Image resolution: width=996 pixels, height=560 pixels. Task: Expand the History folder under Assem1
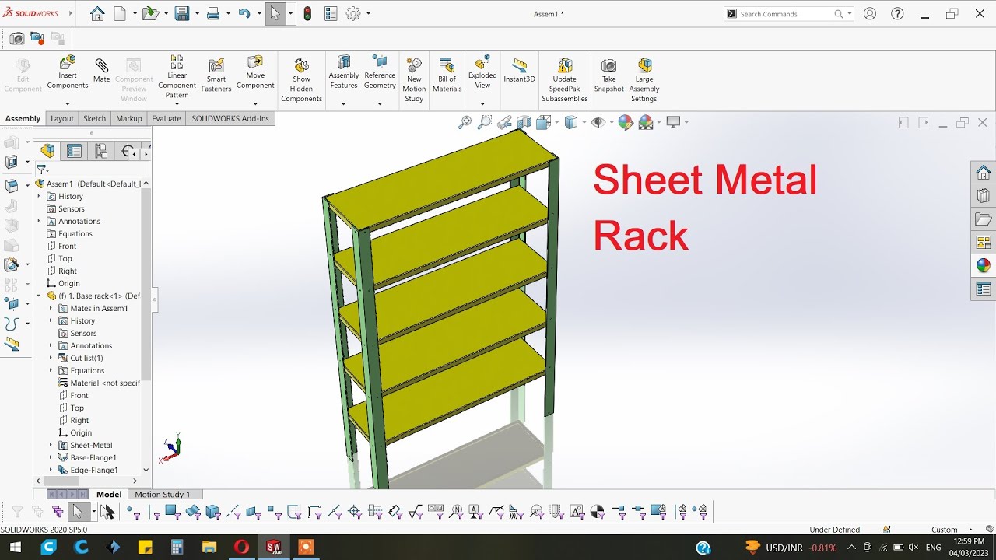click(x=39, y=196)
